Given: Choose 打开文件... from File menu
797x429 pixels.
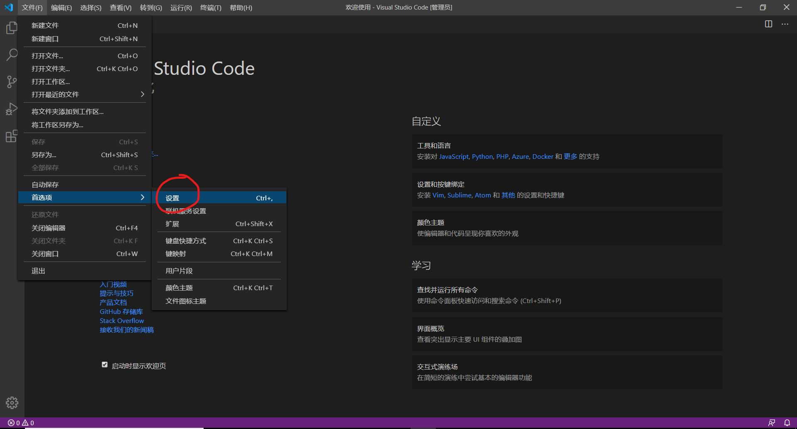Looking at the screenshot, I should (x=85, y=56).
